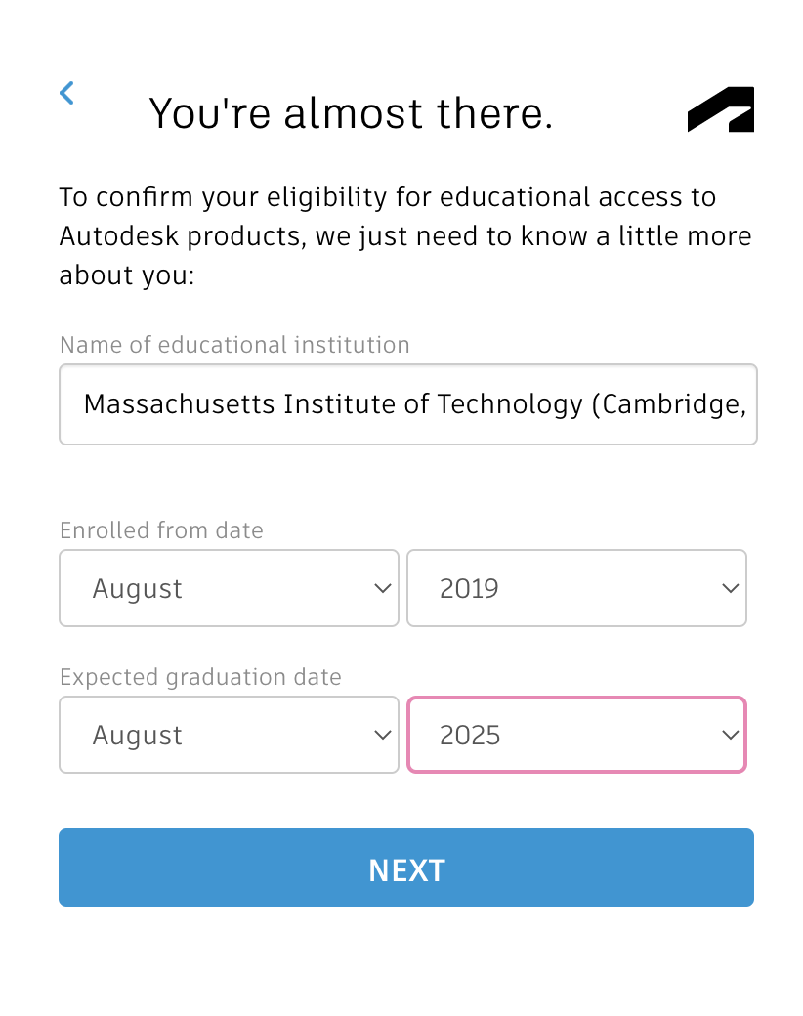Click the chevron on graduation month dropdown
The image size is (803, 1016).
point(383,735)
